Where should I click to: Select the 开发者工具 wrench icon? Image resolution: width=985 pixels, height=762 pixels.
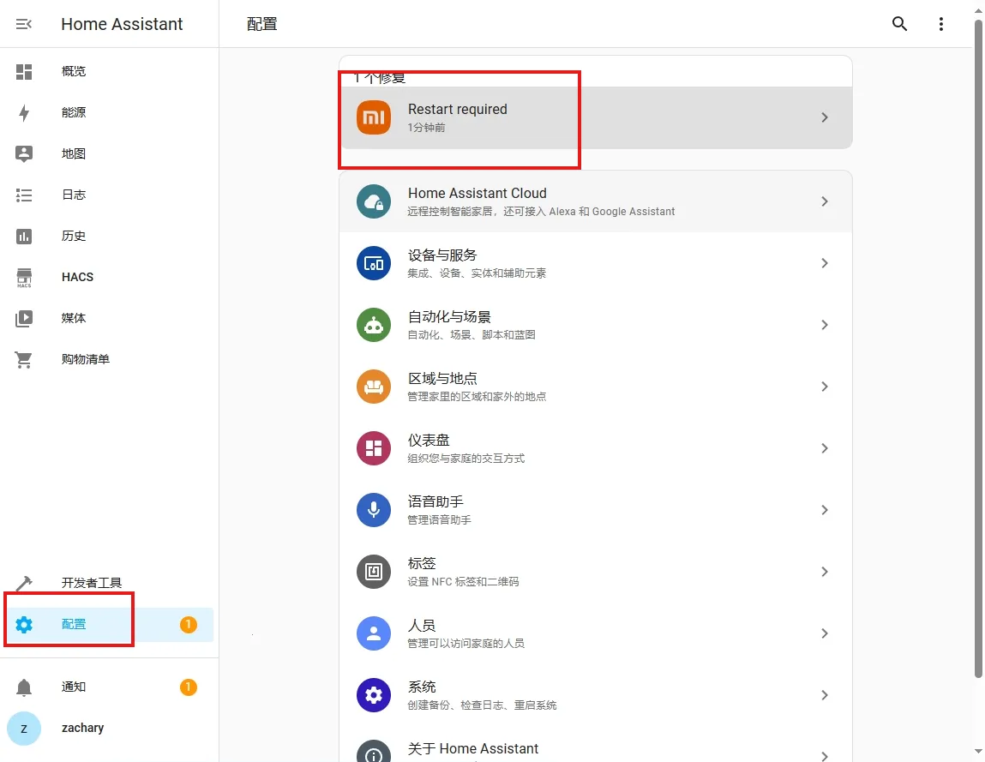[24, 580]
